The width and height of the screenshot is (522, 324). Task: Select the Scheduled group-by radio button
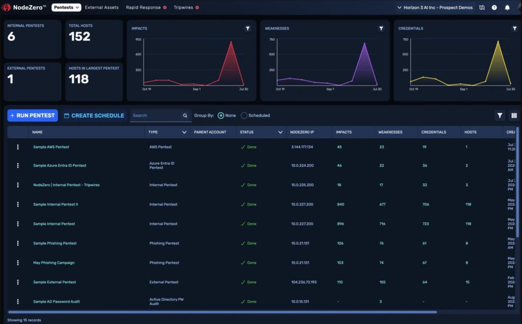[244, 115]
